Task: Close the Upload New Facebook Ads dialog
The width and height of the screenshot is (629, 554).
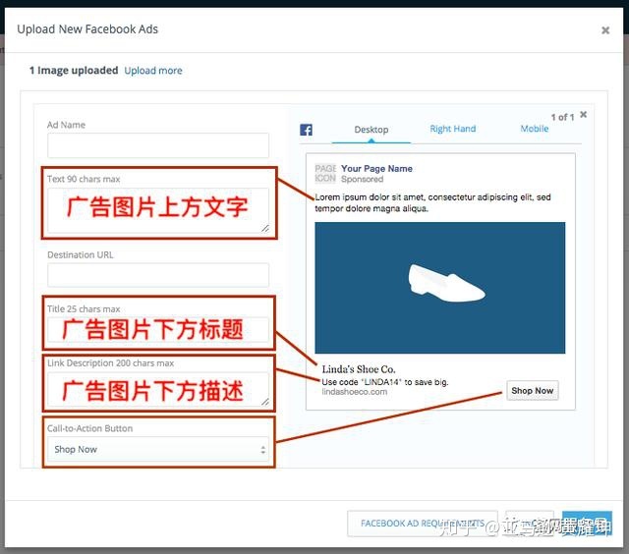Action: (x=605, y=30)
